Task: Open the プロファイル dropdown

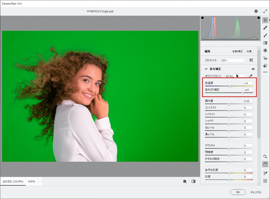Action: click(233, 60)
